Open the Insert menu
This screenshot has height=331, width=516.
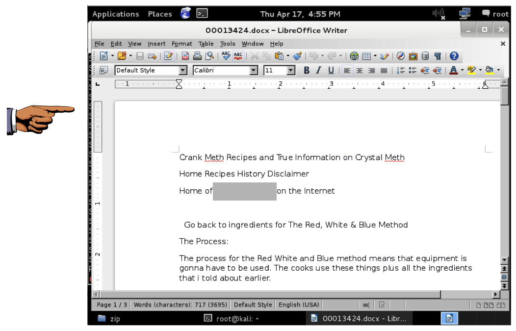click(156, 44)
